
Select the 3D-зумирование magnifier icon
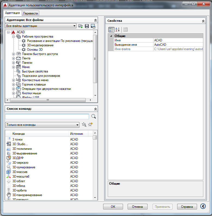pos(9,167)
